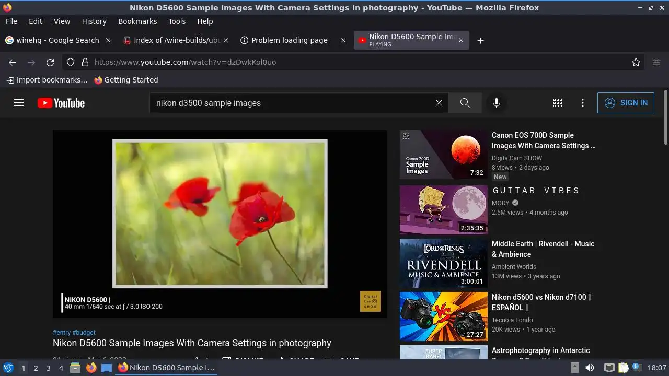
Task: Click the poppy video player area
Action: click(x=220, y=224)
